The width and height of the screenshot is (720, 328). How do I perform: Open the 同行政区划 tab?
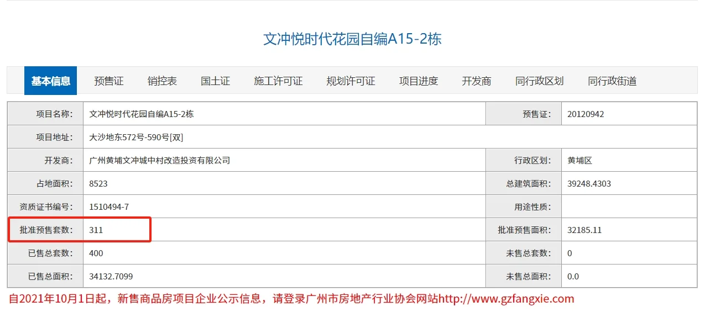point(539,81)
